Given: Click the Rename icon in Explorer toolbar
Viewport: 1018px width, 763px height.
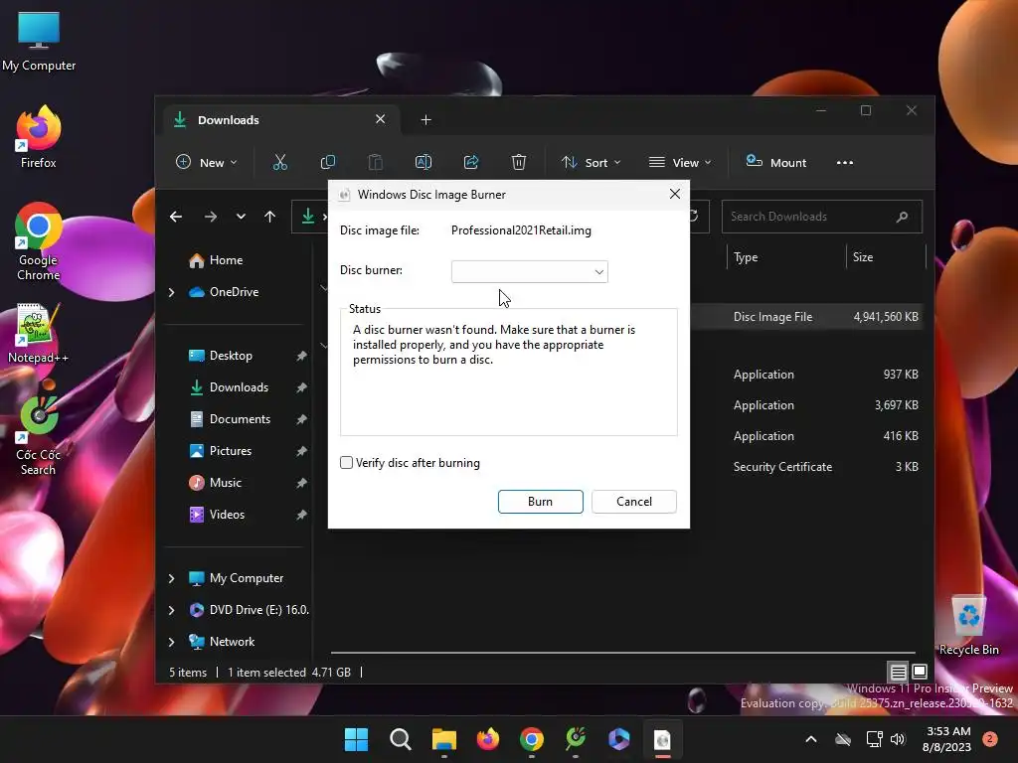Looking at the screenshot, I should point(424,162).
